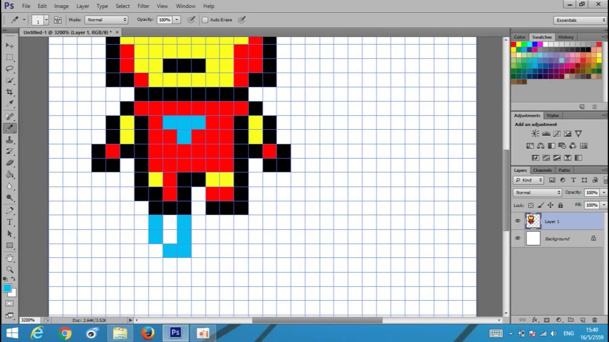
Task: Click the foreground cyan color swatch
Action: 7,288
